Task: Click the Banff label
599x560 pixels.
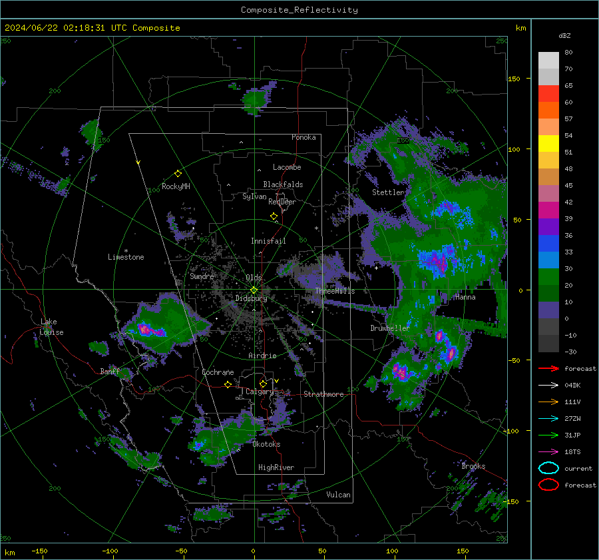Action: coord(110,371)
